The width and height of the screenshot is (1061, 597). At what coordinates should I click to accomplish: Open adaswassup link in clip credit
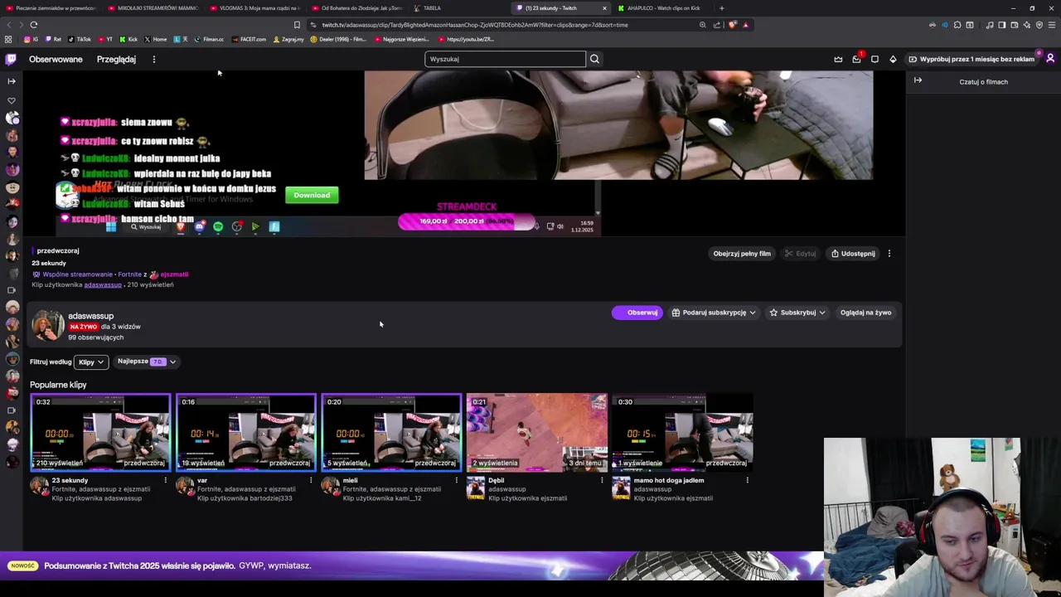103,284
